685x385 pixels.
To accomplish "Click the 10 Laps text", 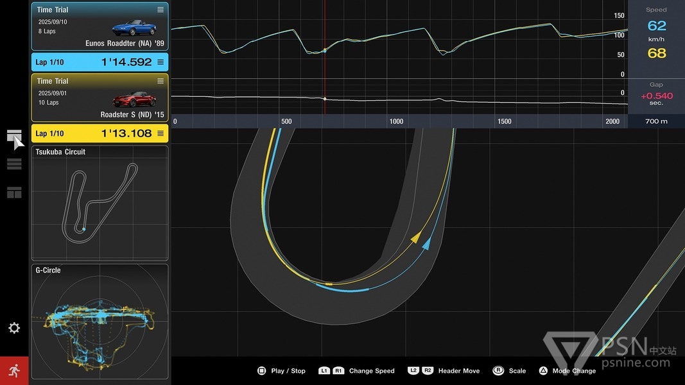I will click(x=48, y=103).
